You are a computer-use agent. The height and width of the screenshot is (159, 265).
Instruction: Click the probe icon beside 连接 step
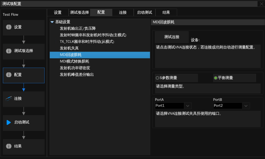(x=9, y=99)
